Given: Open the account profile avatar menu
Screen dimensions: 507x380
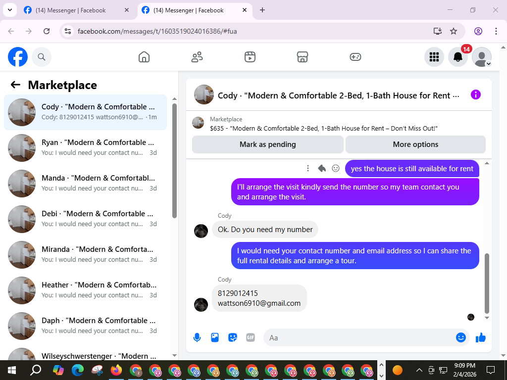Looking at the screenshot, I should point(482,57).
